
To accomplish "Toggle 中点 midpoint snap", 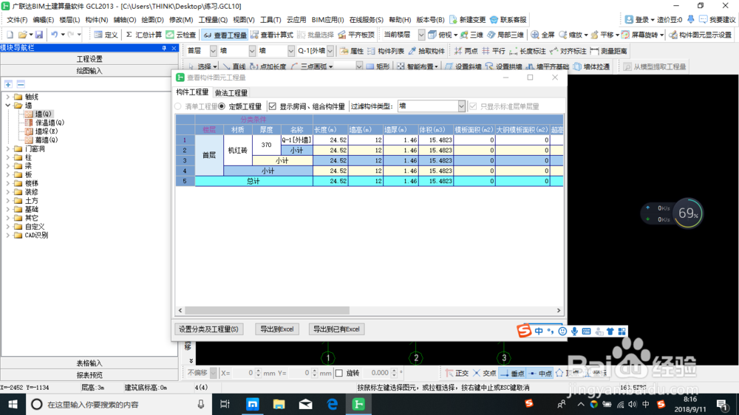I will (x=539, y=373).
